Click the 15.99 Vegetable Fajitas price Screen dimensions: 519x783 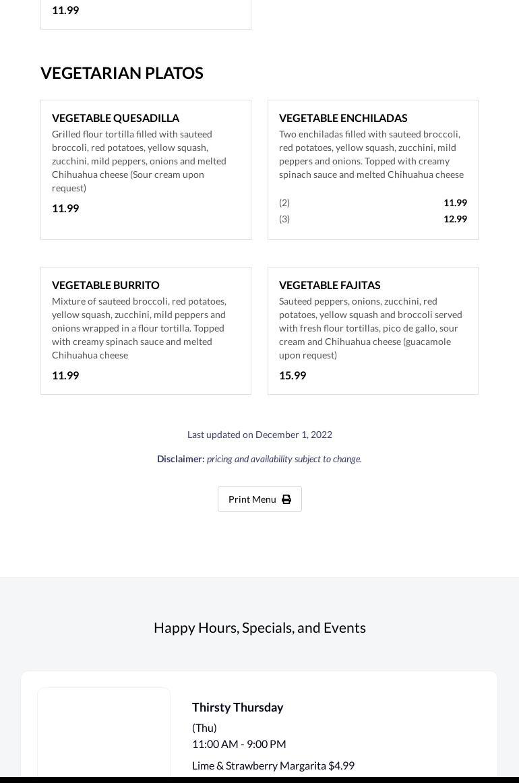[x=293, y=375]
